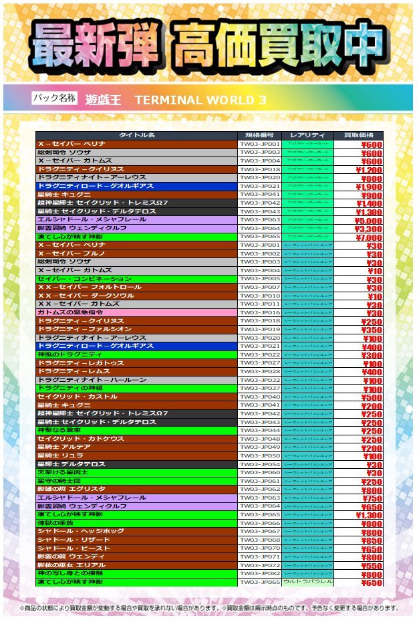This screenshot has width=419, height=622.
Task: Click the XX-セイバー フォルトロール title cell
Action: click(x=137, y=288)
